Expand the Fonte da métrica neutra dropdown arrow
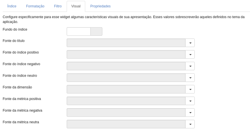Screen dimensions: 250x134 pos(190,124)
